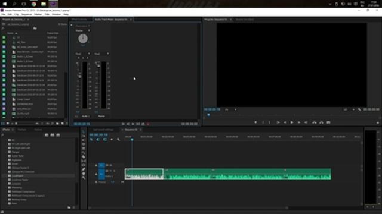
Task: Delete the selected item in Project panel
Action: click(66, 124)
